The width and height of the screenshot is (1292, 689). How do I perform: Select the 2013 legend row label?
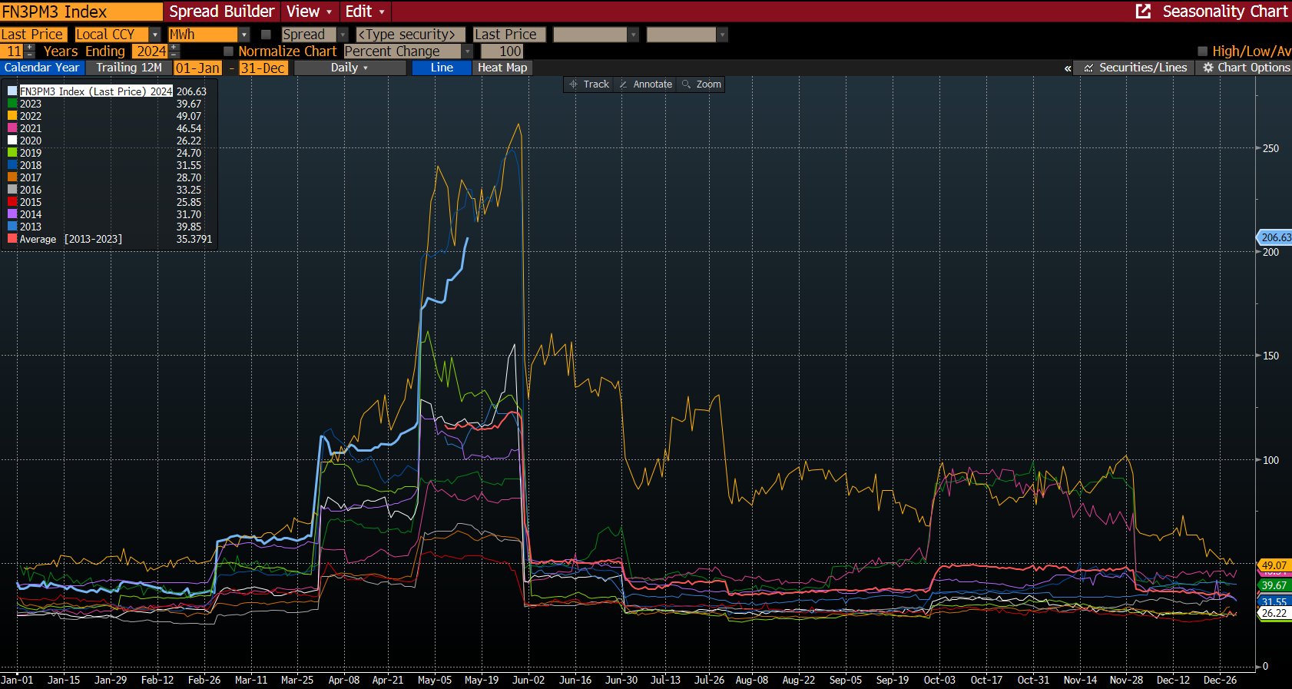[31, 227]
